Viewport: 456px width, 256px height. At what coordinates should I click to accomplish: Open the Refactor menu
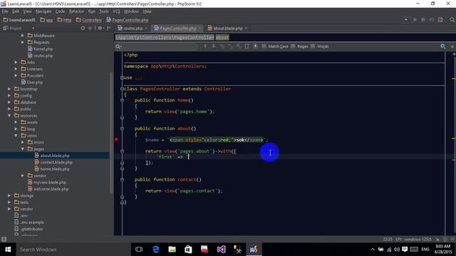point(76,11)
